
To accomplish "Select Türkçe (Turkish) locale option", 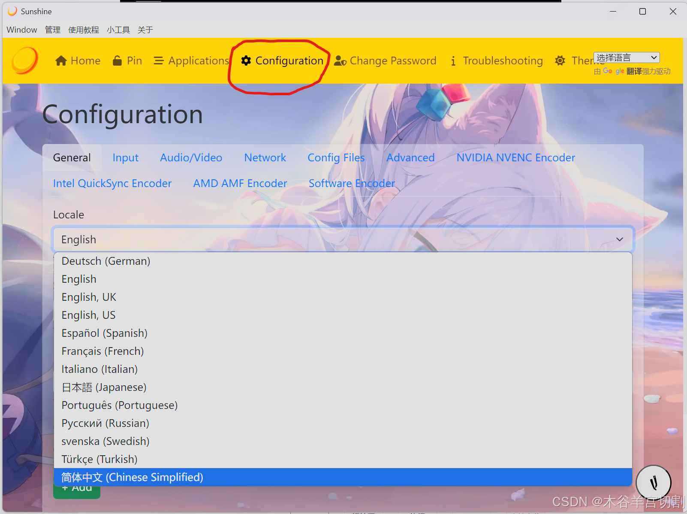I will pyautogui.click(x=343, y=460).
